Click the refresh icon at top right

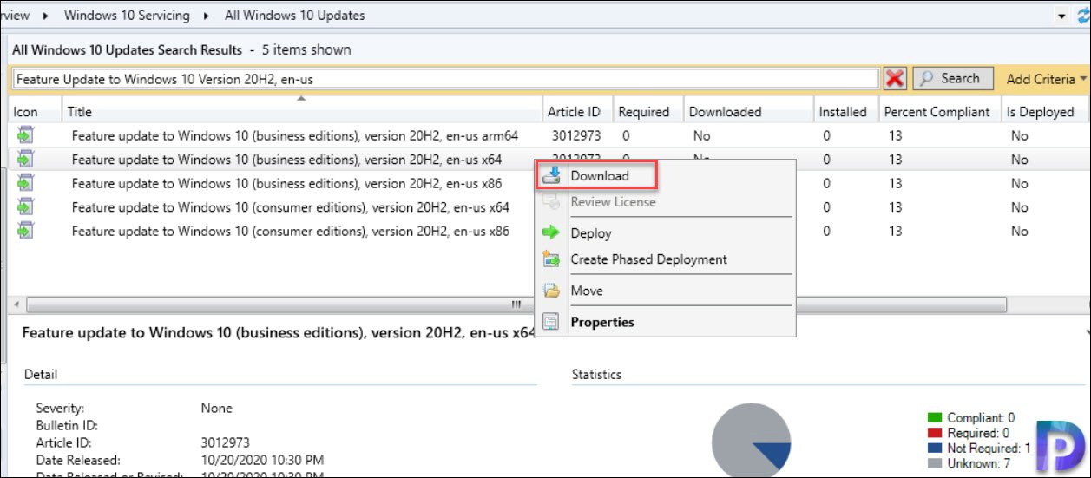pyautogui.click(x=1082, y=16)
